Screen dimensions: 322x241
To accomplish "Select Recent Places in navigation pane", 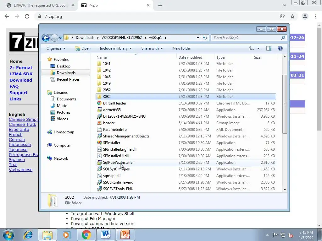I will [x=68, y=79].
